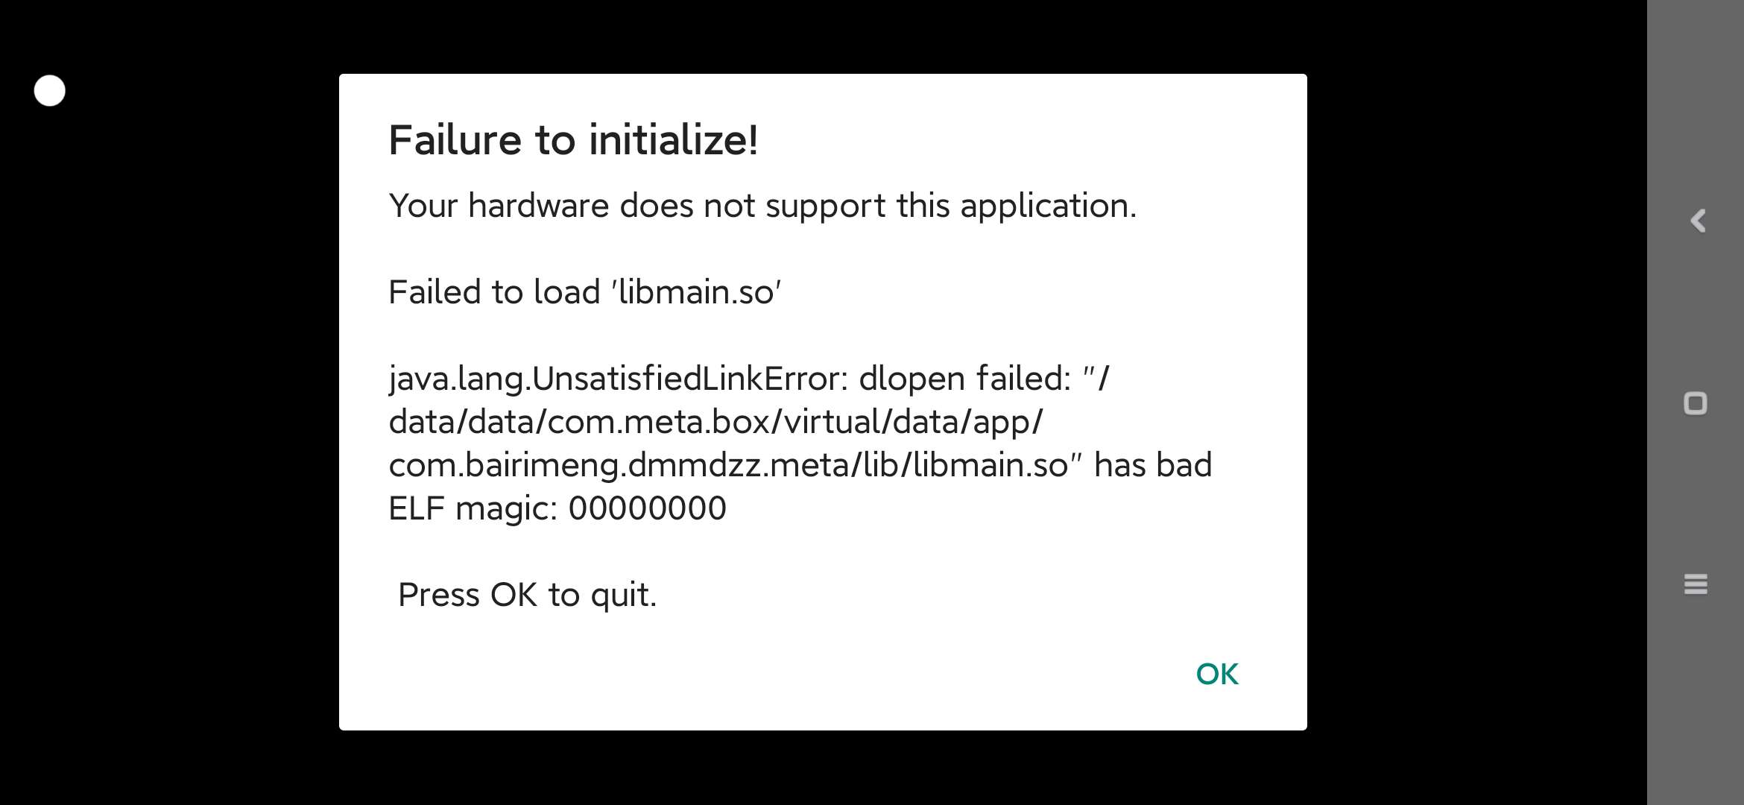Click the "has bad" text in error
This screenshot has height=805, width=1744.
[1153, 465]
